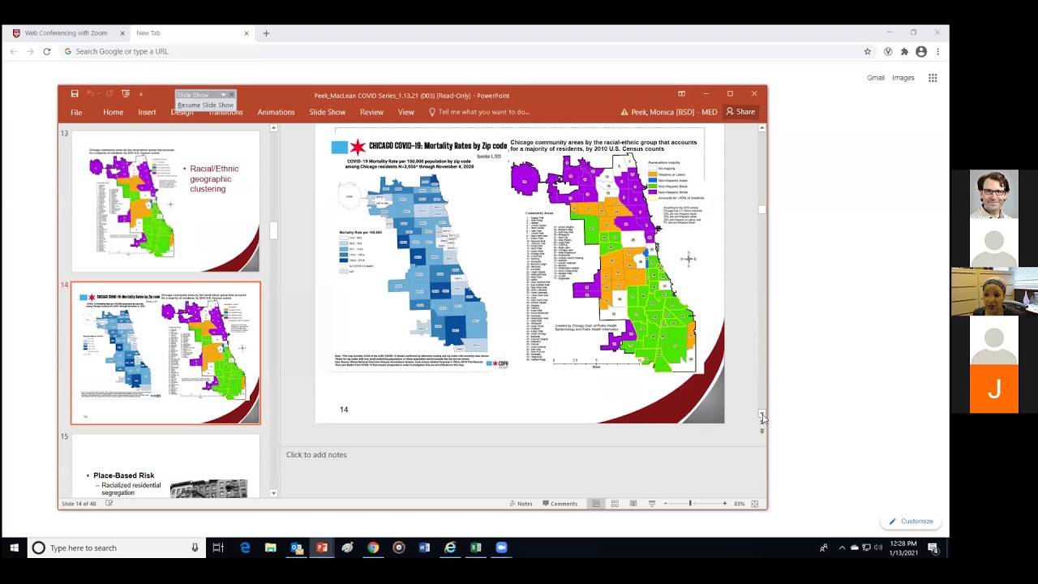This screenshot has width=1038, height=584.
Task: Select slide 15 Place-Based Risk thumbnail
Action: tap(165, 466)
